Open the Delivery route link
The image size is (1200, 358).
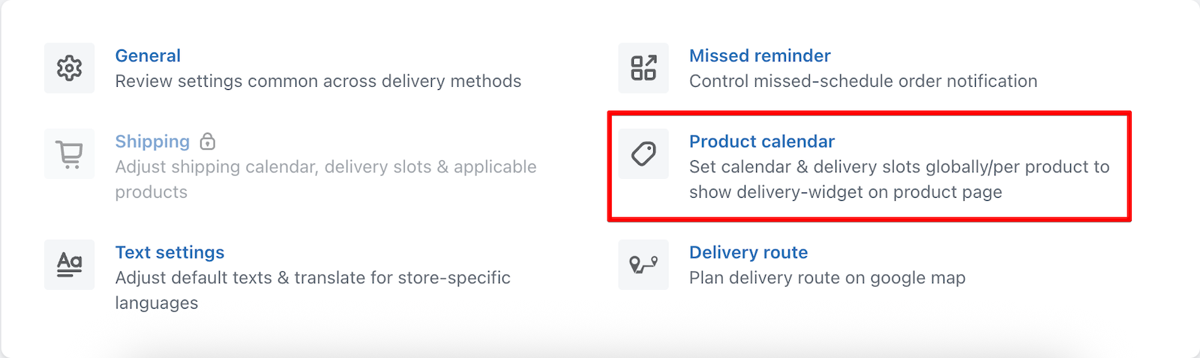[748, 252]
